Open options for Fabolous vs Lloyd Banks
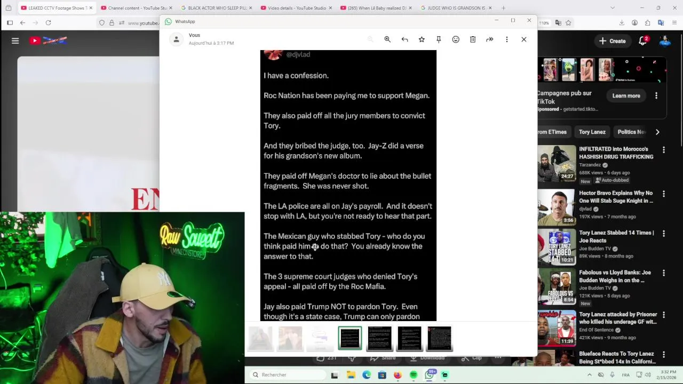Screen dimensions: 683x384 click(664, 273)
